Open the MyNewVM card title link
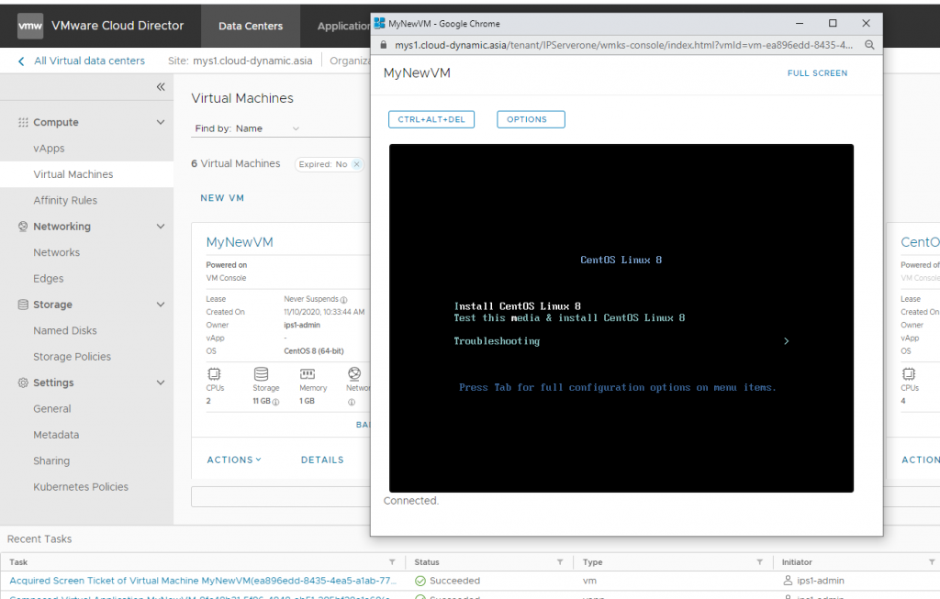This screenshot has height=599, width=940. point(240,242)
